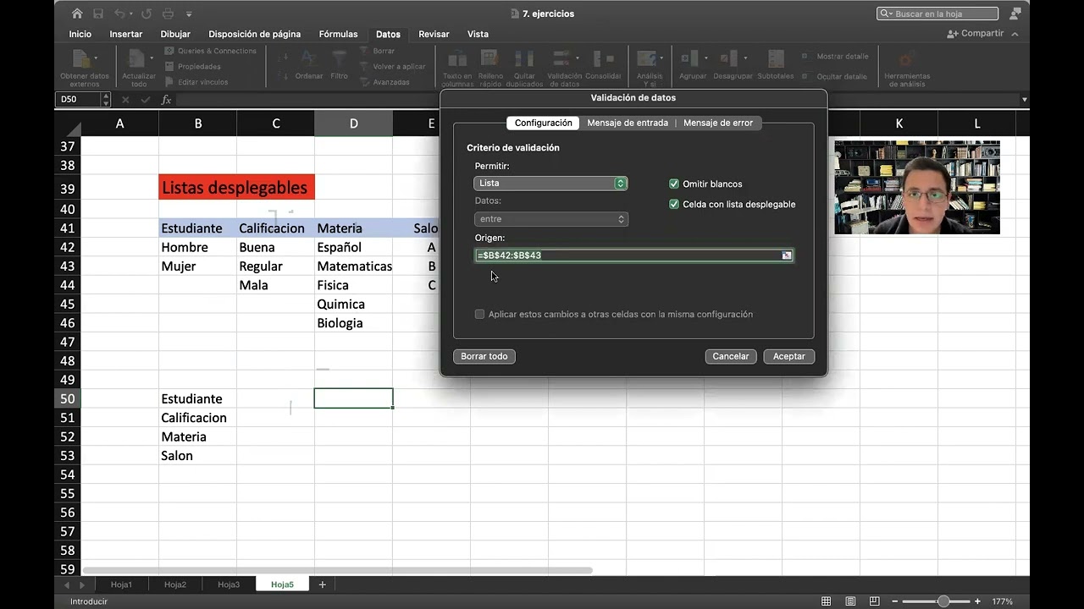The width and height of the screenshot is (1084, 609).
Task: Click the Compartir button
Action: (976, 34)
